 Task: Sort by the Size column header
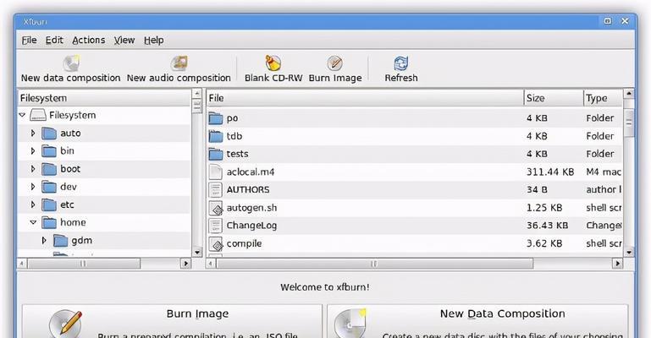click(554, 98)
